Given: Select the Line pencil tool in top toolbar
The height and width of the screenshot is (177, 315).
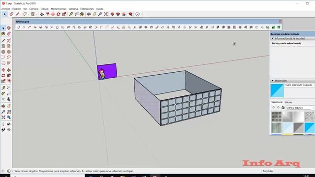Looking at the screenshot, I should coord(18,14).
